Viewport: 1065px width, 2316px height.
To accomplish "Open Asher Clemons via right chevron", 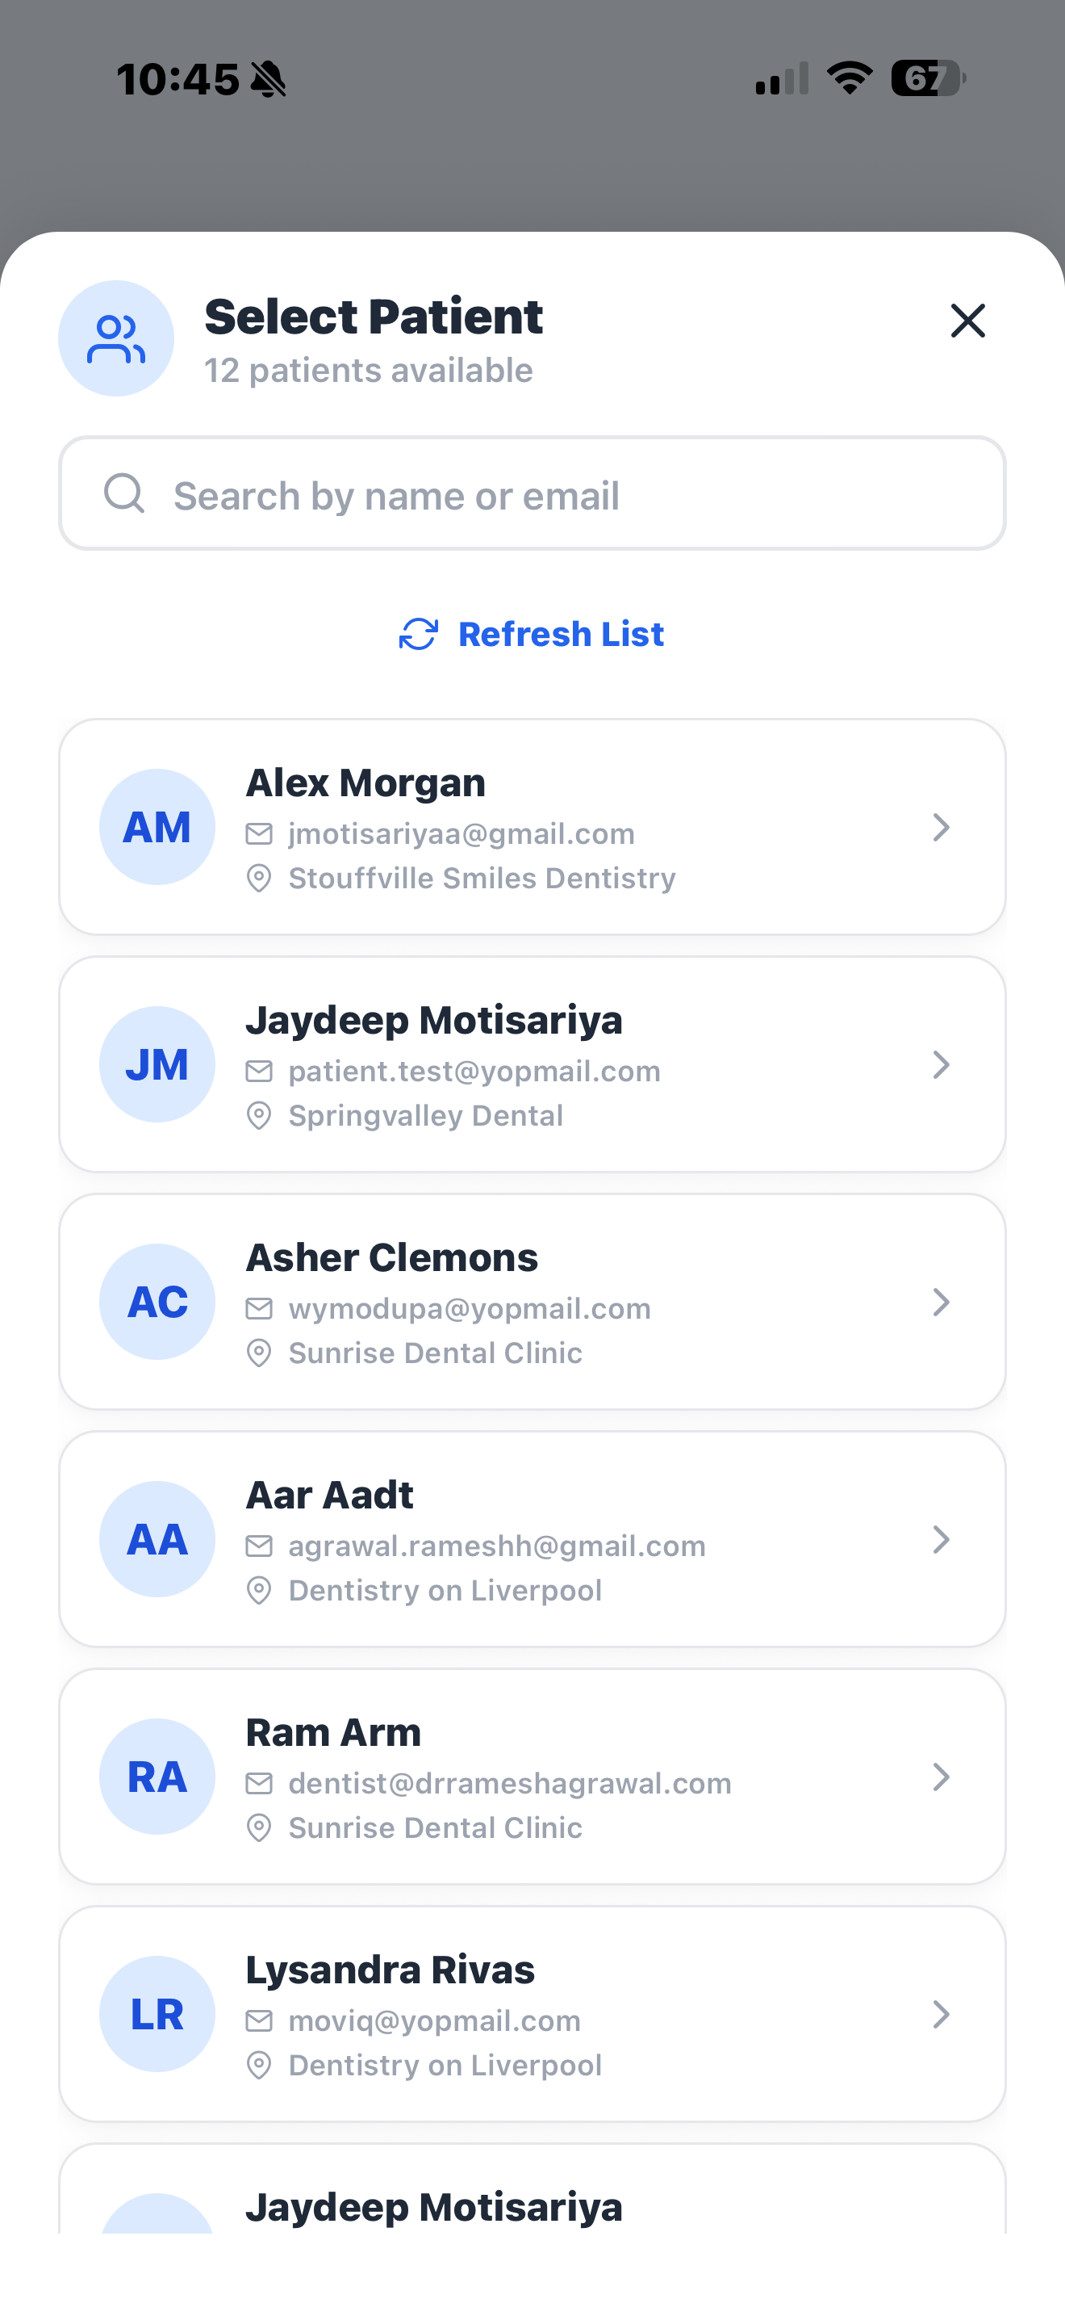I will coord(941,1302).
